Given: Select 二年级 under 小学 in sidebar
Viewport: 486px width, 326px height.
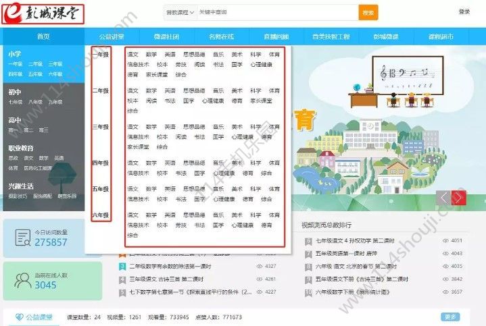Looking at the screenshot, I should tap(35, 63).
